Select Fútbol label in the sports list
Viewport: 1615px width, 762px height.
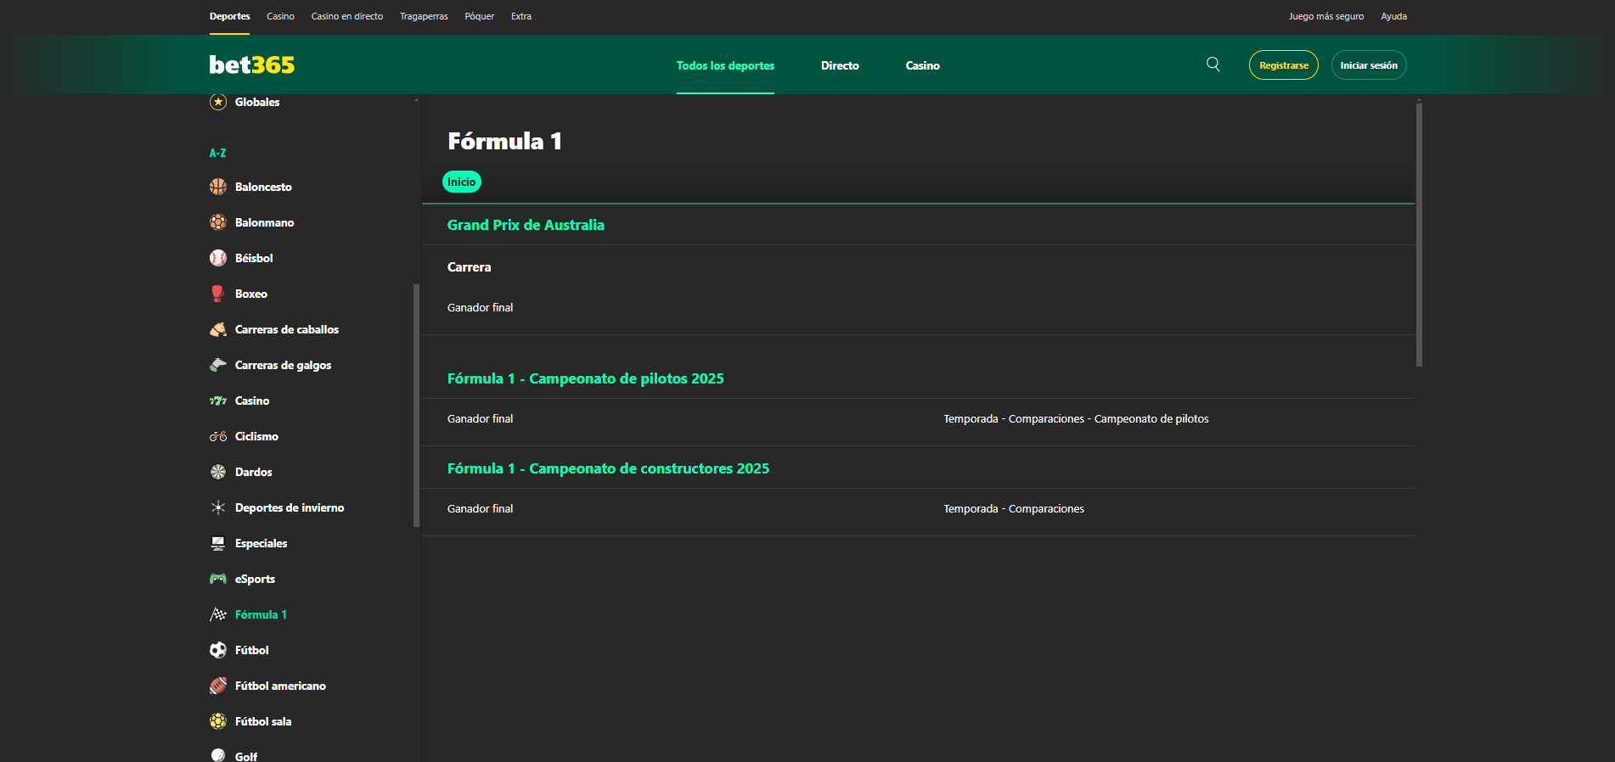point(252,650)
